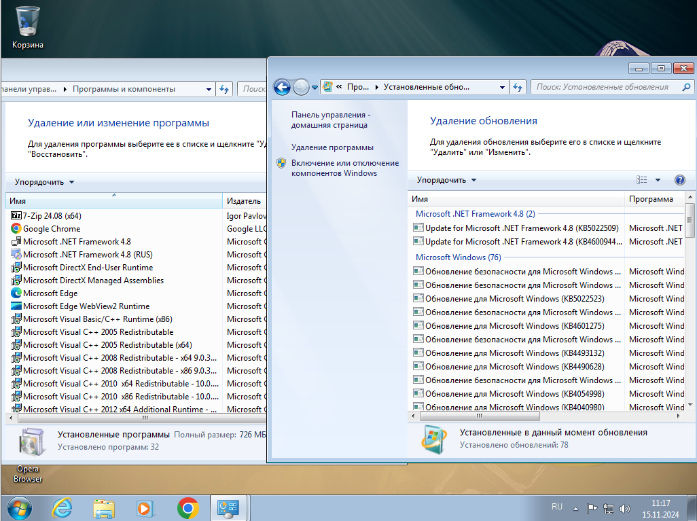Refresh the Installed Updates address bar
Image resolution: width=697 pixels, height=521 pixels.
click(x=518, y=87)
